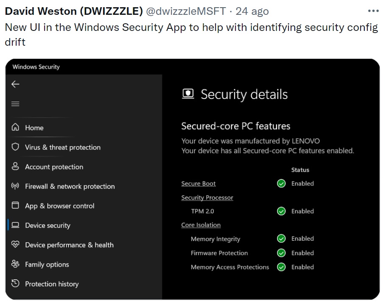Open the Secure Boot link

[x=199, y=184]
